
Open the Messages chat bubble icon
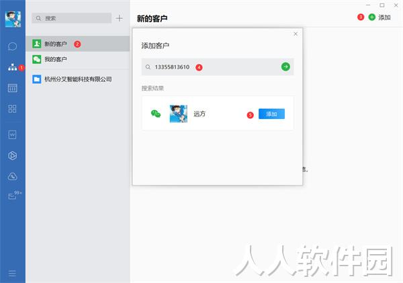[12, 46]
